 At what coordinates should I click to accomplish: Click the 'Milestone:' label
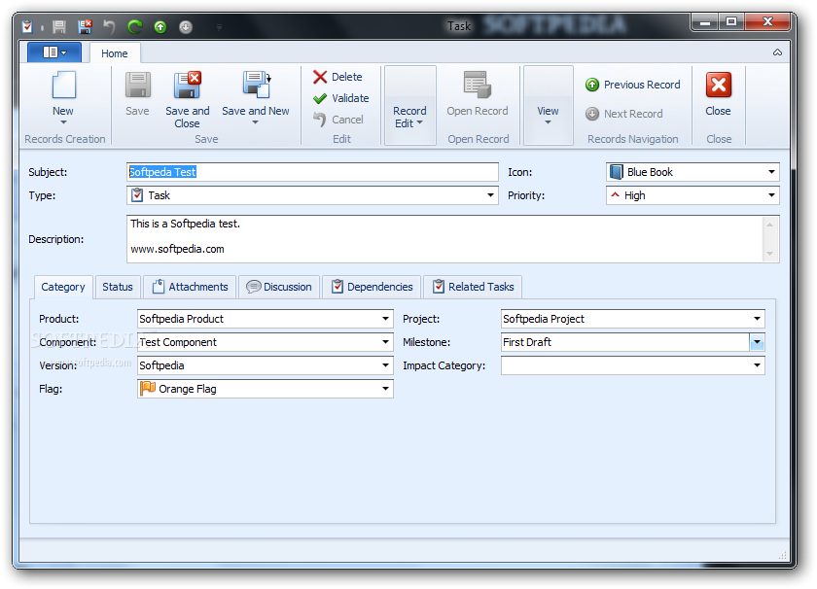click(426, 343)
